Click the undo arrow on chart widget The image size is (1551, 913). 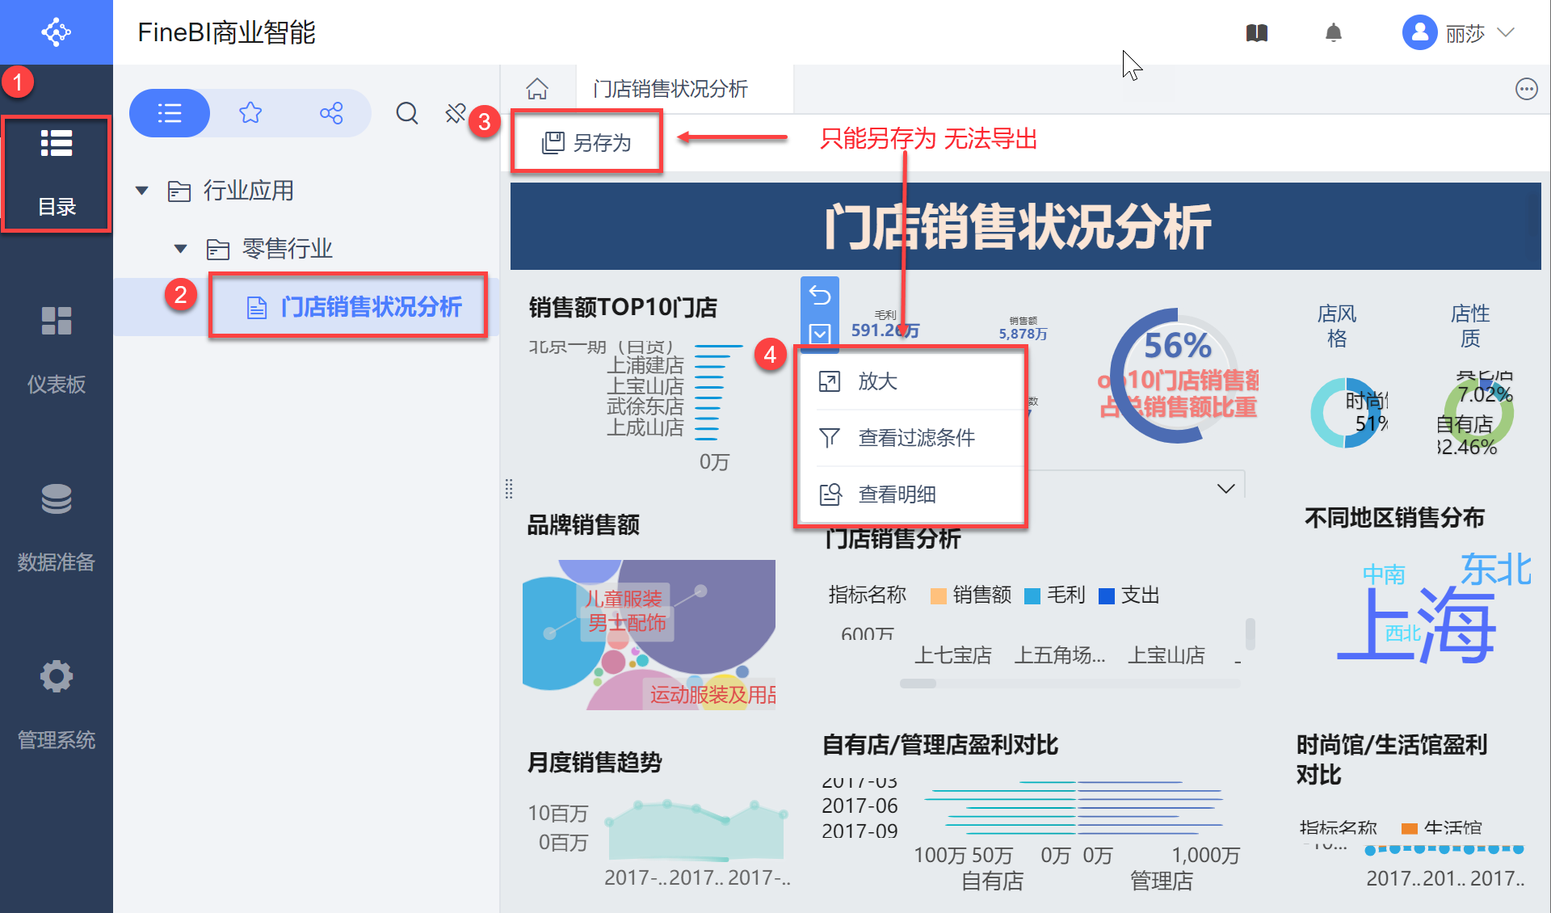coord(820,296)
